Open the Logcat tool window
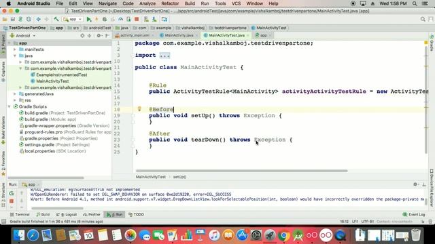The height and width of the screenshot is (244, 435). pos(67,215)
